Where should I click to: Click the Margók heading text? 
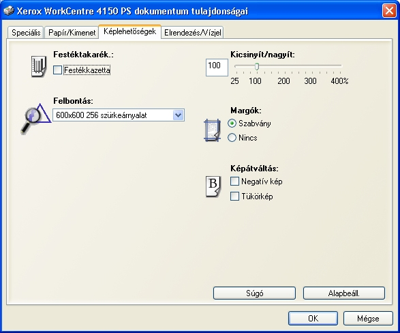tap(246, 111)
